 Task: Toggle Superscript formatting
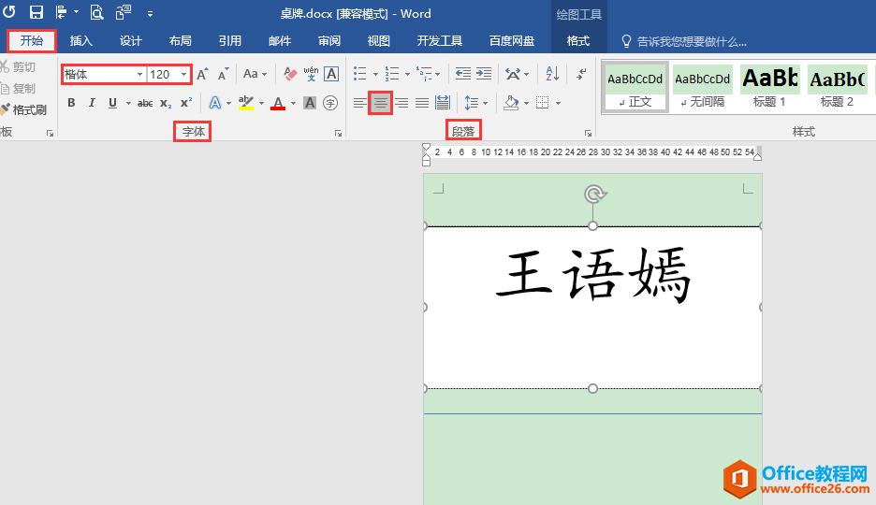[x=186, y=103]
